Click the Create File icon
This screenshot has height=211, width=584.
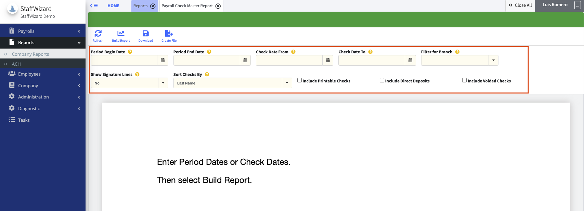[169, 34]
